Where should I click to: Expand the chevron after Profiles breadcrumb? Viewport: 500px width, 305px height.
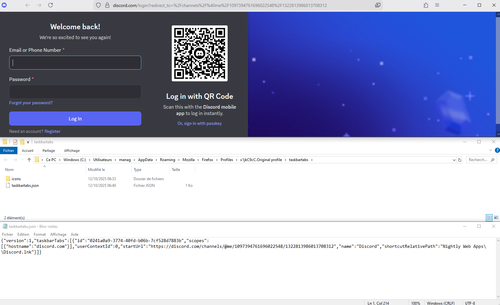tap(237, 160)
